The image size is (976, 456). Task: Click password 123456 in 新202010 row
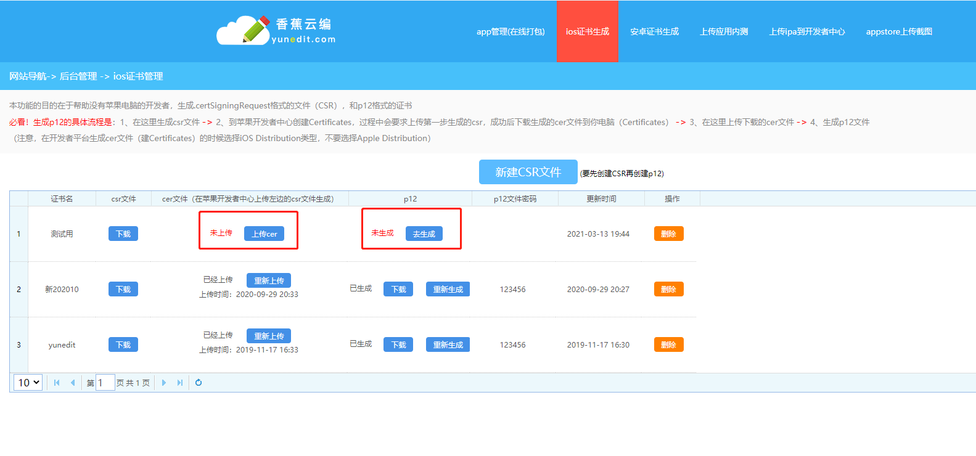tap(512, 289)
